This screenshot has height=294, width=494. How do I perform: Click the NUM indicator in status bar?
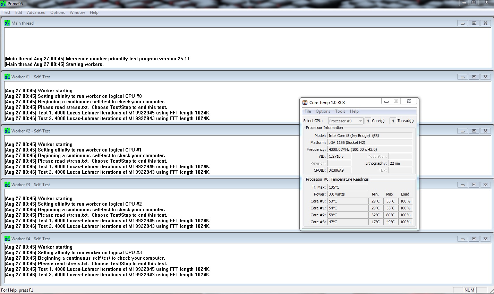[469, 290]
